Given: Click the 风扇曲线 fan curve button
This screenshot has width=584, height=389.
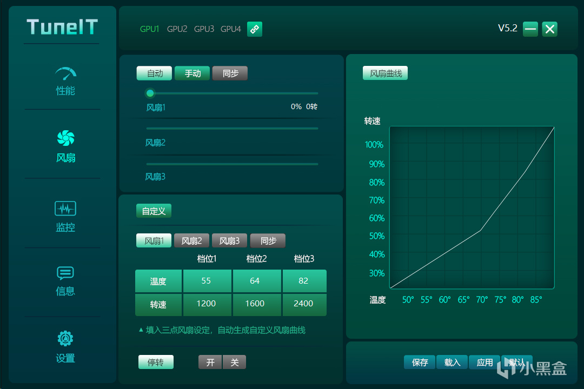Looking at the screenshot, I should [385, 73].
